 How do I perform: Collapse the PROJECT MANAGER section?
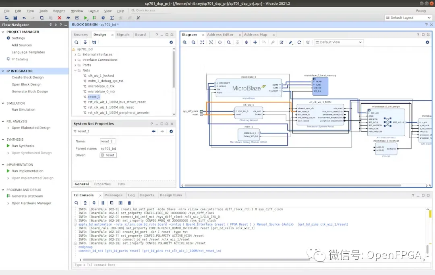point(3,32)
